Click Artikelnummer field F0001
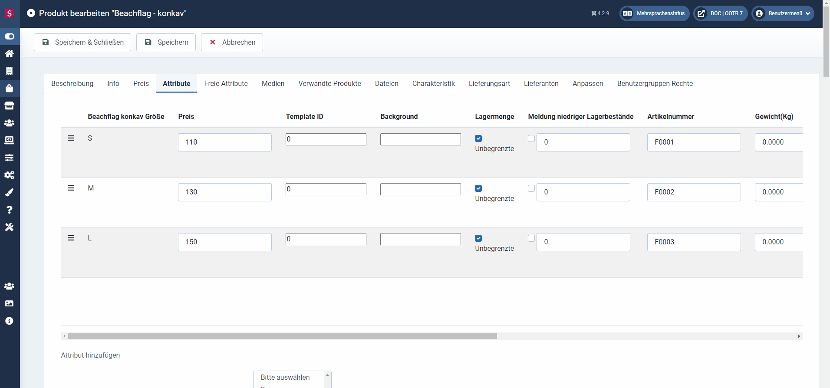The height and width of the screenshot is (388, 830). tap(694, 142)
